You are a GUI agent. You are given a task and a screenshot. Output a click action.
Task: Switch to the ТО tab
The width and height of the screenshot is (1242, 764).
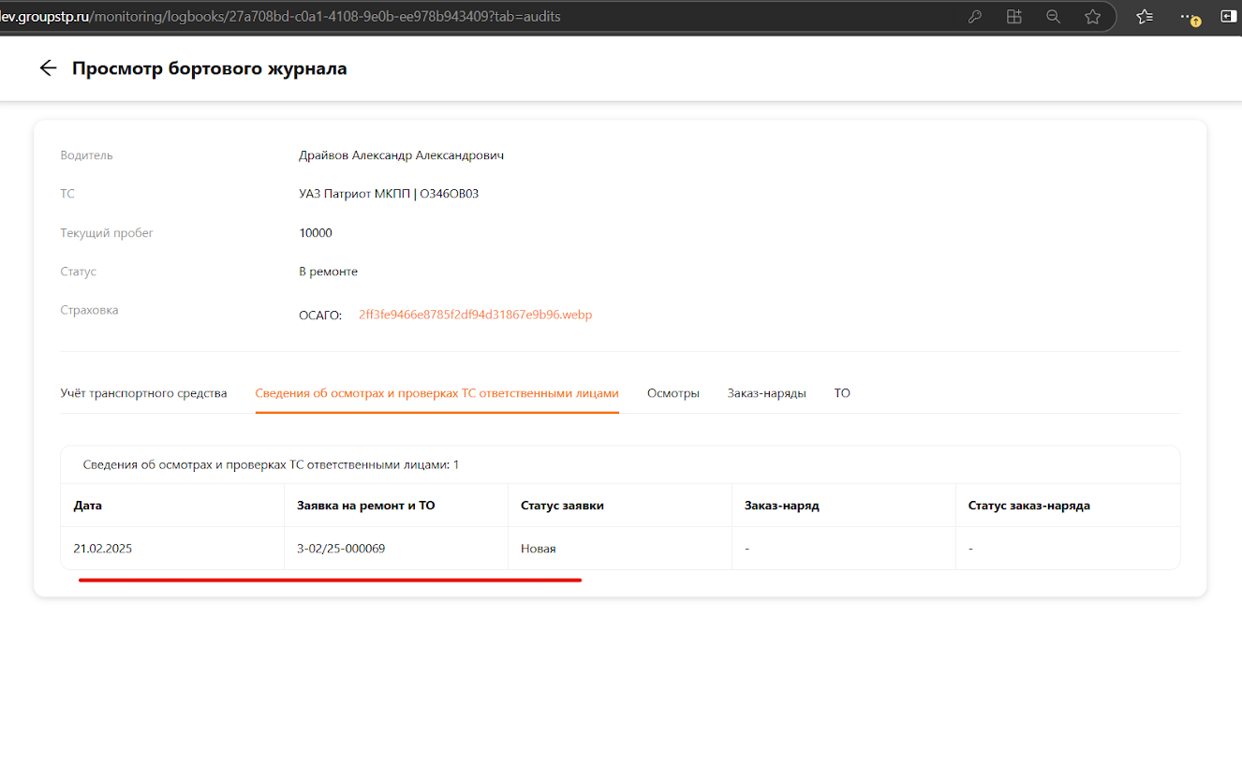pyautogui.click(x=842, y=393)
